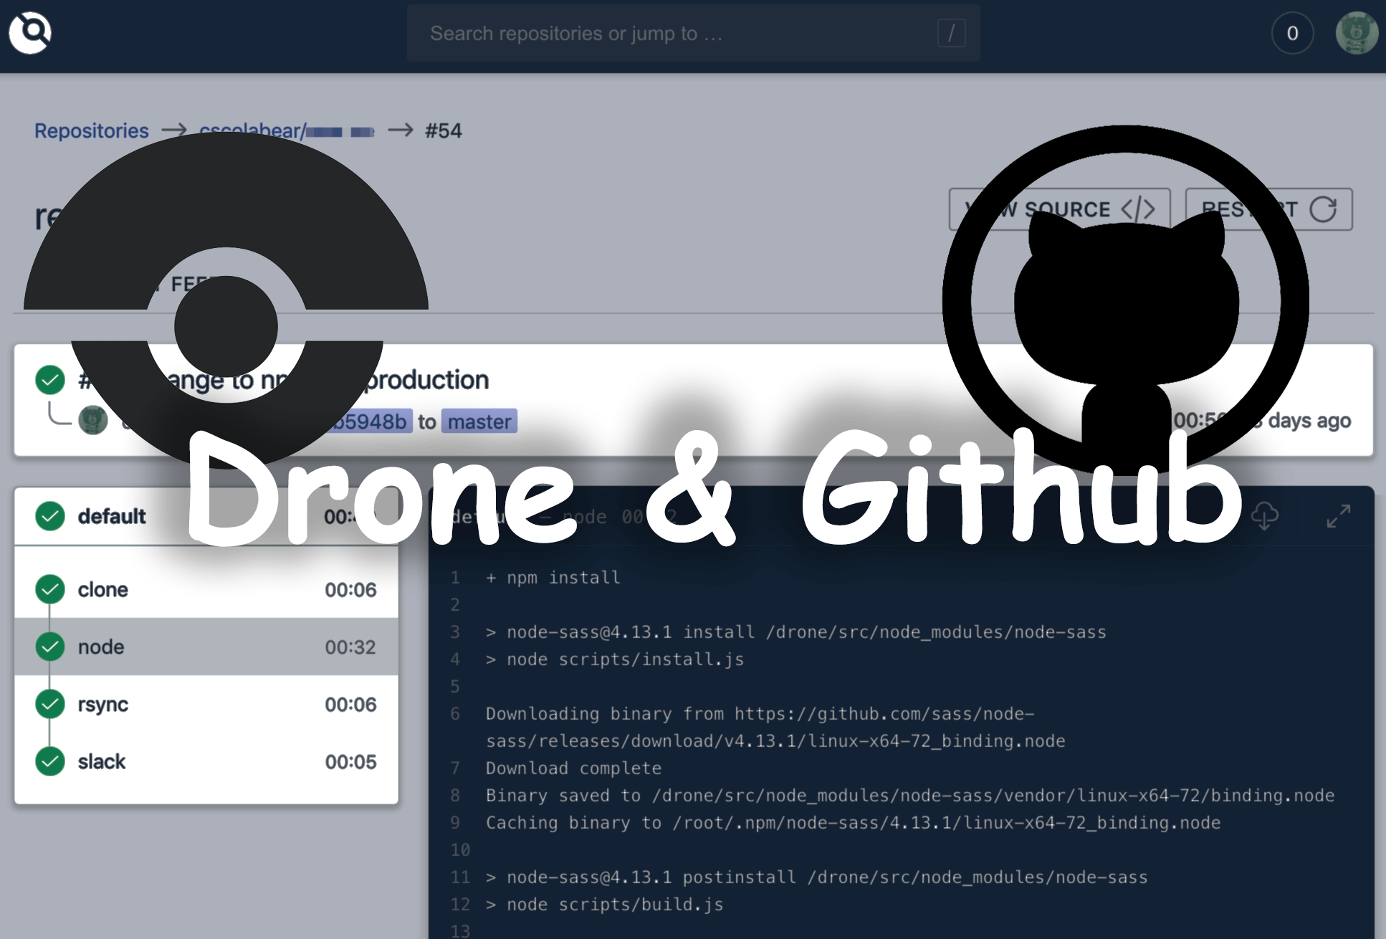Open the commit hash ending 5948b
The image size is (1386, 939).
click(371, 421)
